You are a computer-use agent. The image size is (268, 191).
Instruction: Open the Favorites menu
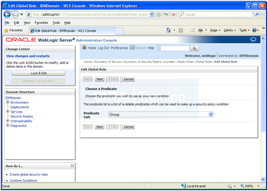coord(41,23)
